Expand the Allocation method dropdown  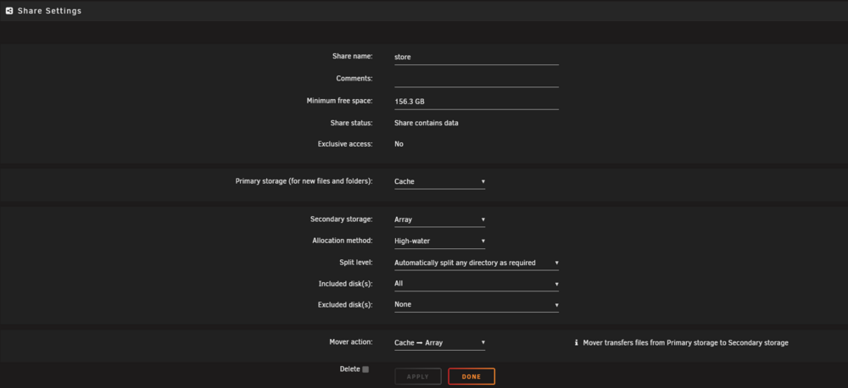(x=439, y=241)
